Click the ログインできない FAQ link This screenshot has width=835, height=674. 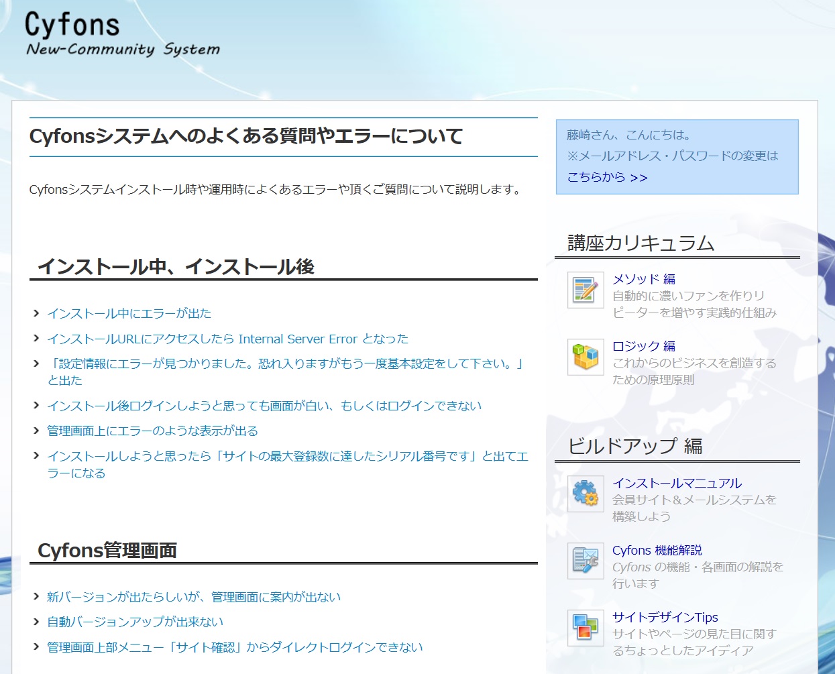265,405
